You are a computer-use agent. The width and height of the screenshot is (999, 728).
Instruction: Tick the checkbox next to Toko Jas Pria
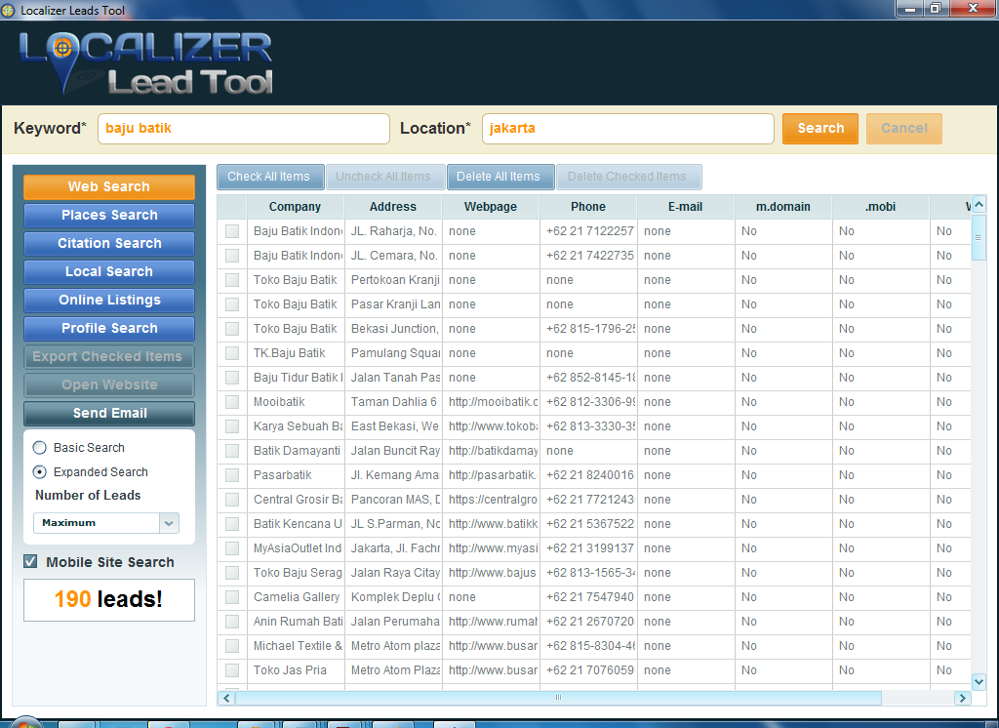(232, 670)
